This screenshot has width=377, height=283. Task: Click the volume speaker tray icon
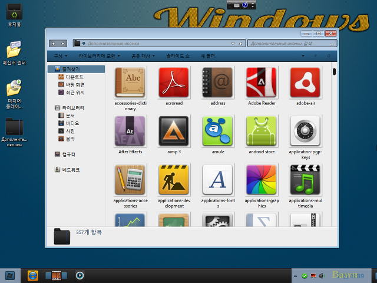click(x=322, y=276)
